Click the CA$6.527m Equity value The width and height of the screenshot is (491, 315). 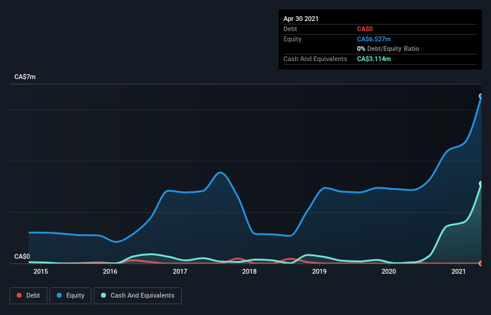(374, 39)
